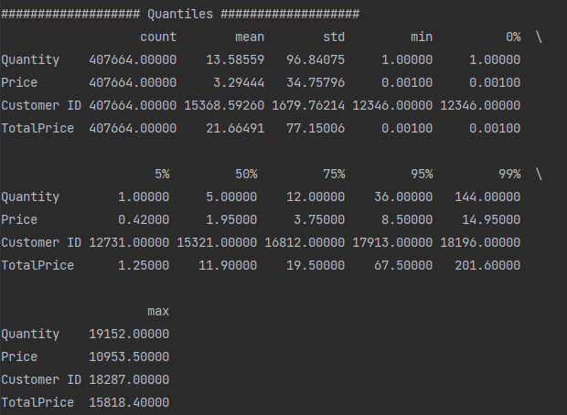Select the TotalPrice std value 77.15006

pos(316,128)
